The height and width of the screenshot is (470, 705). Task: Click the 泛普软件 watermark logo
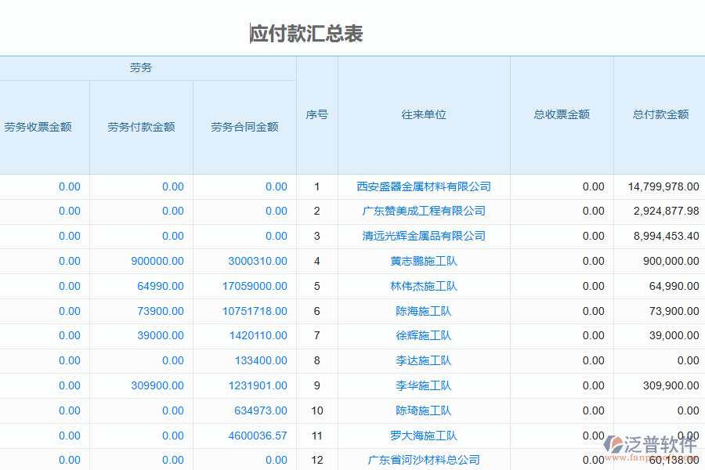coord(647,443)
